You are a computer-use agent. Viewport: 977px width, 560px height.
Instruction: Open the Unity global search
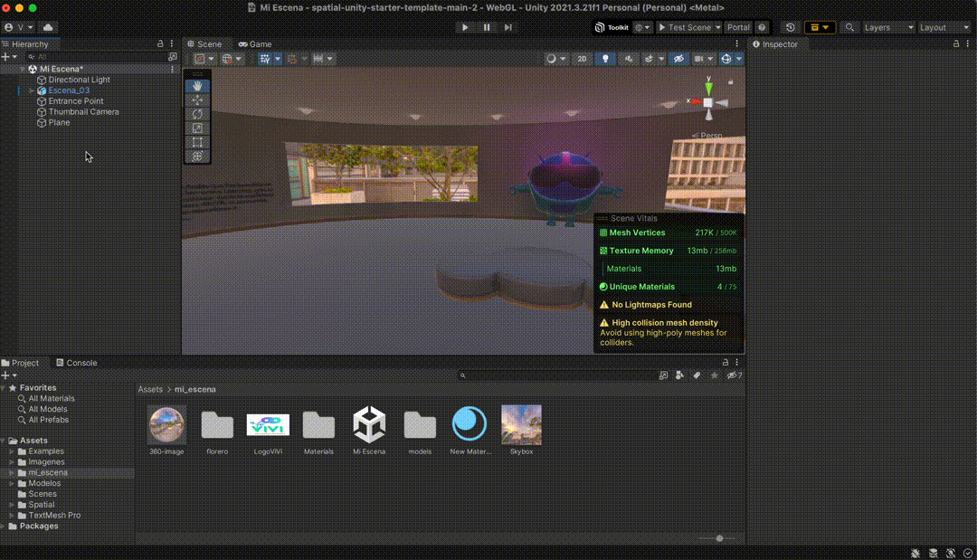(x=849, y=27)
